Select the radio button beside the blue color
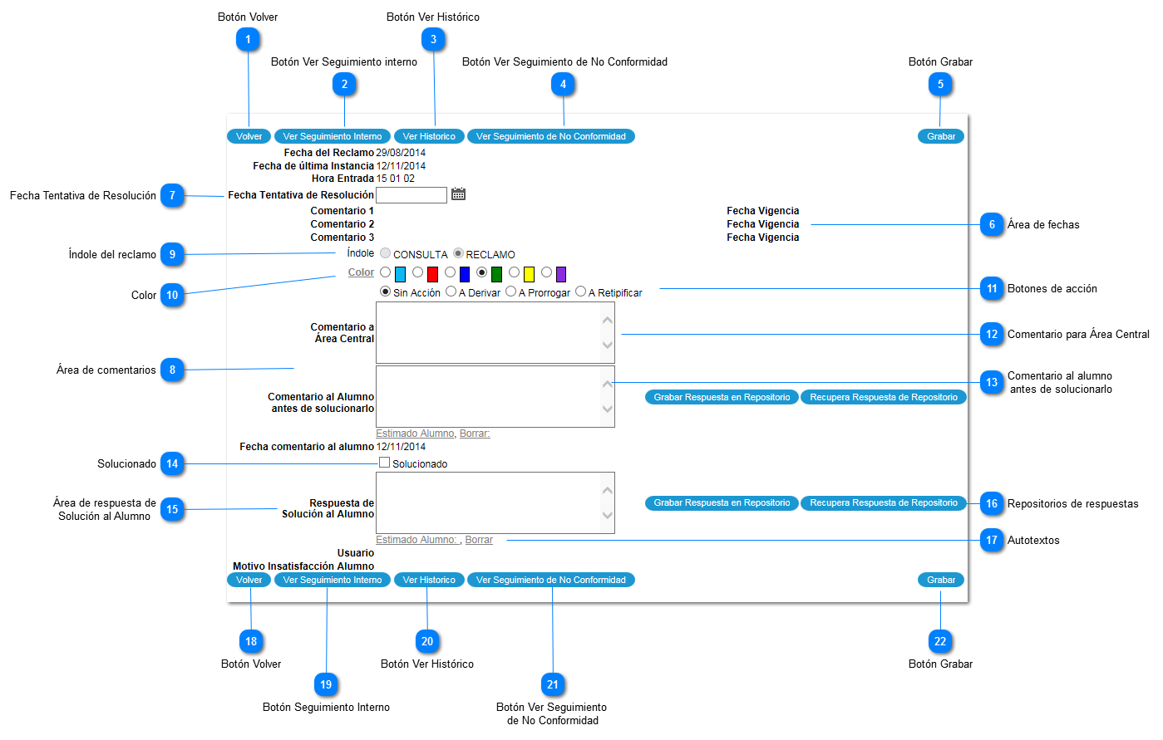1163x740 pixels. (x=450, y=272)
